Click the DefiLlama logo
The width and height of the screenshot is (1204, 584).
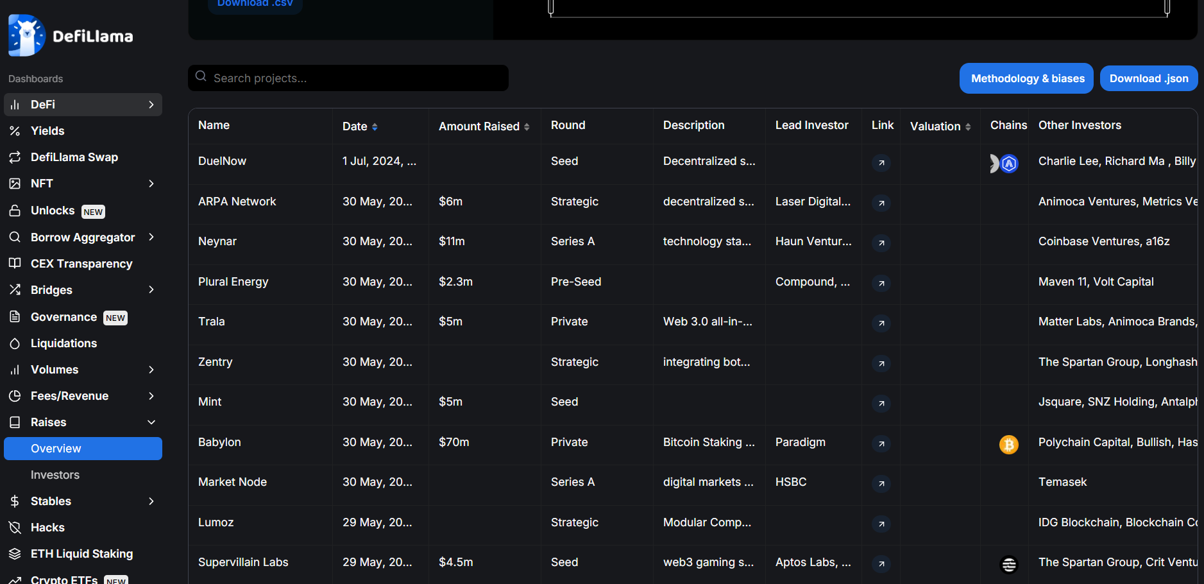tap(71, 35)
